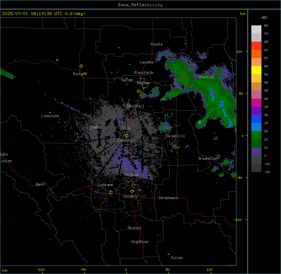Pick the dark blue 33-36 dBZ legend swatch
Screen dimensions: 281x274
[256, 119]
